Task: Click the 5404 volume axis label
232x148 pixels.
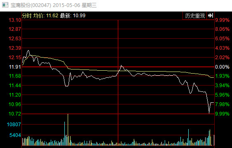Action: 15,135
